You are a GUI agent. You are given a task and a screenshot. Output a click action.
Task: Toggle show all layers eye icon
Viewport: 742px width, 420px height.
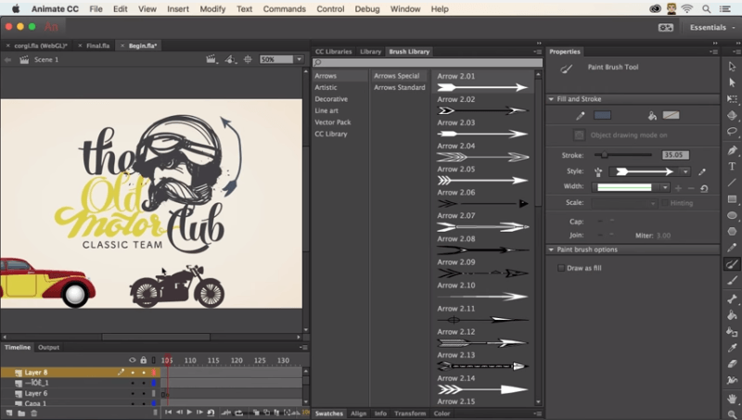pos(132,360)
